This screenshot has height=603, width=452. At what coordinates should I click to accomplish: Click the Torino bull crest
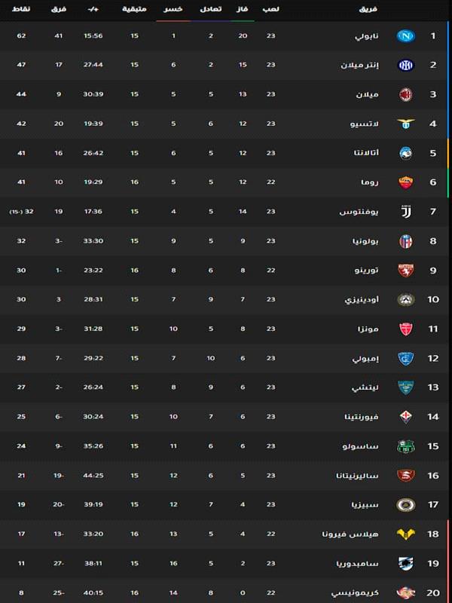pos(406,271)
